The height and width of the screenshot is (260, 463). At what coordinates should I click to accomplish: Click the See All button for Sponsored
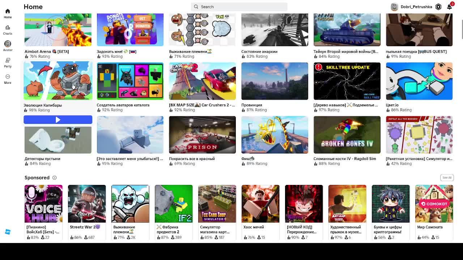(x=447, y=178)
